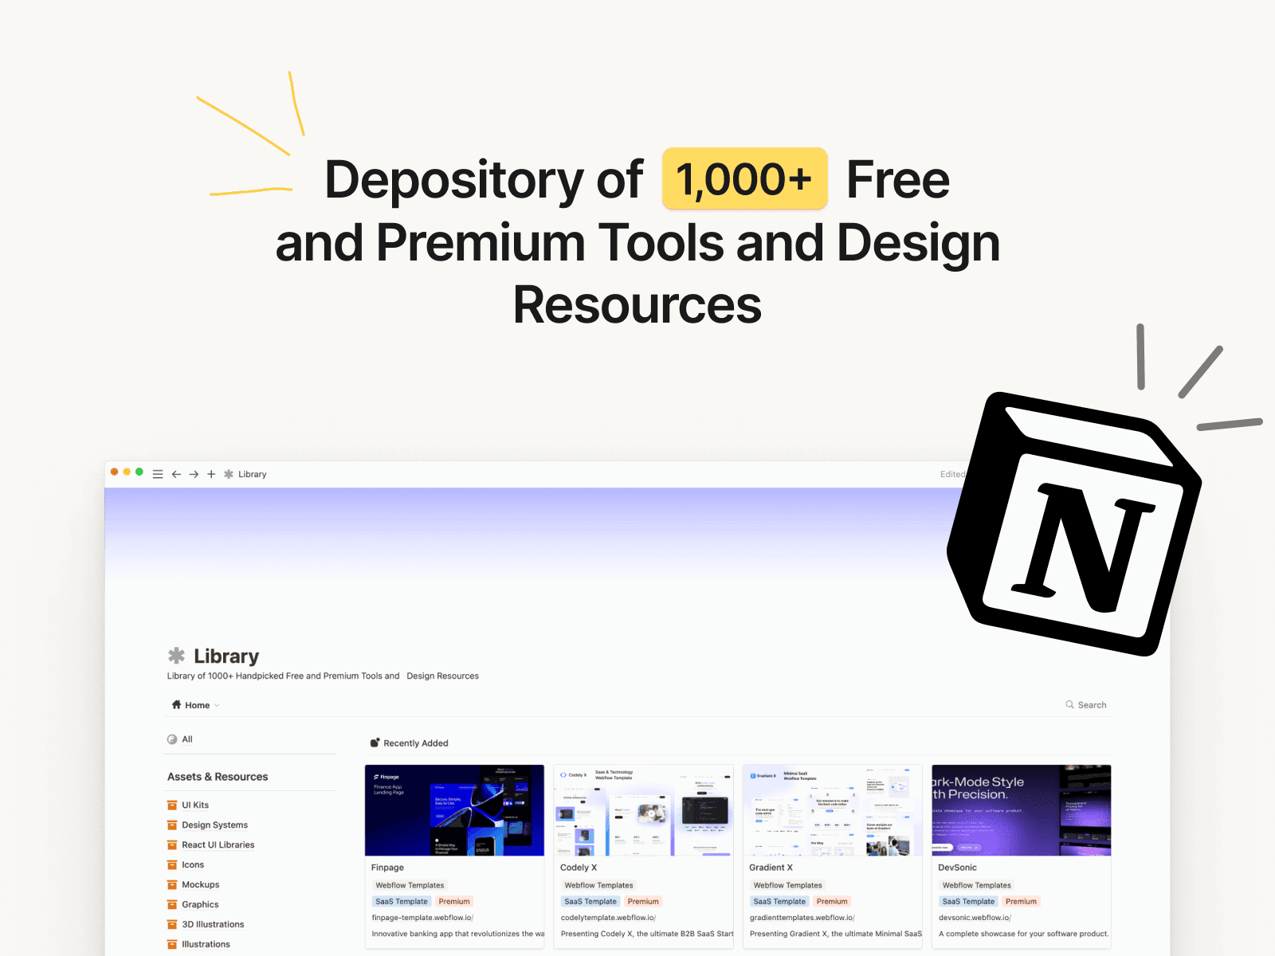
Task: Click the Finpage description starting 'Innovative banking app'
Action: (458, 934)
